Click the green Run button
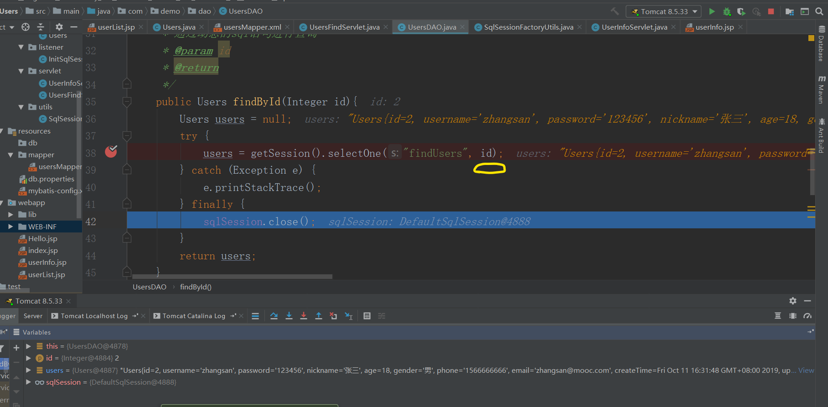 (712, 11)
